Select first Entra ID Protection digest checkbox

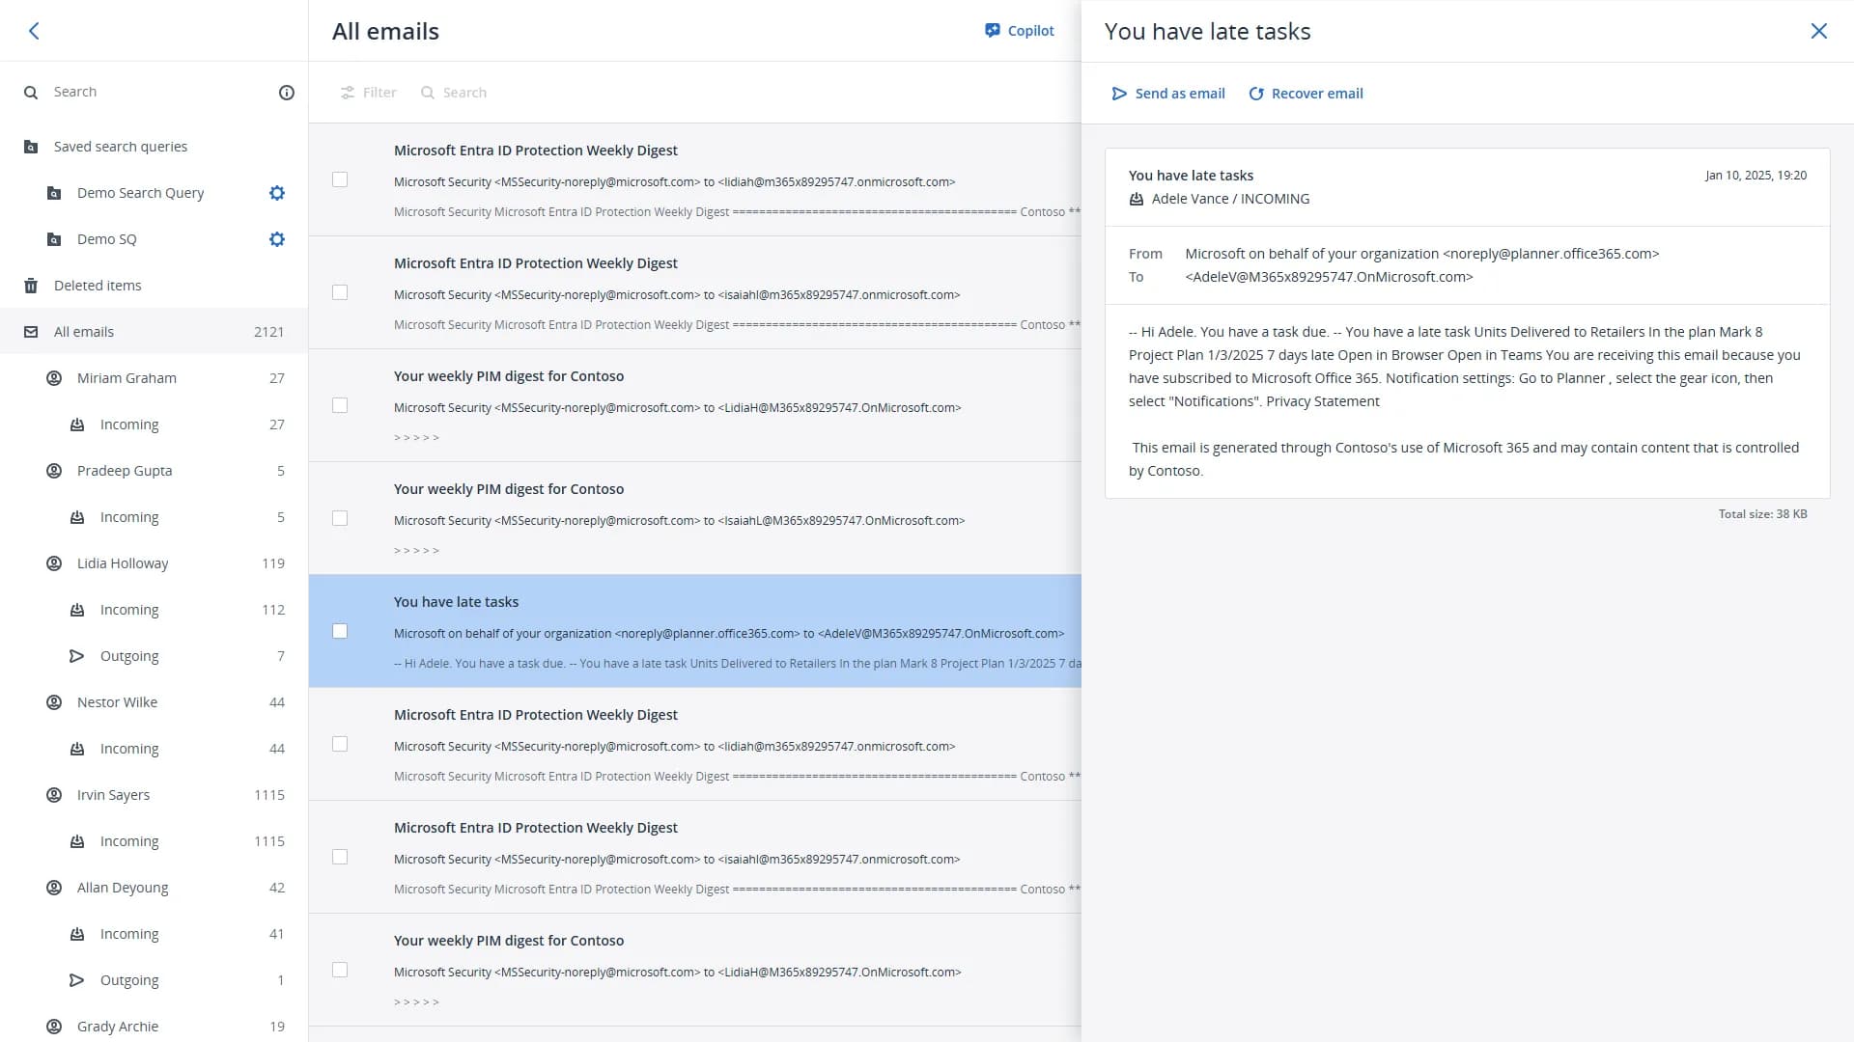click(340, 179)
